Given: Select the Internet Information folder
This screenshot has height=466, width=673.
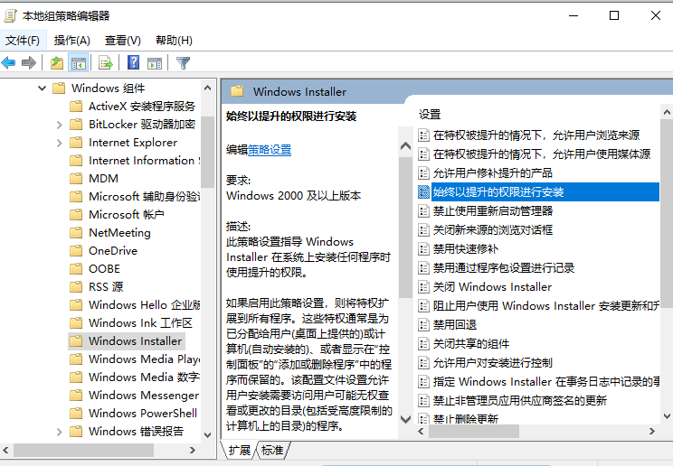Looking at the screenshot, I should point(135,161).
